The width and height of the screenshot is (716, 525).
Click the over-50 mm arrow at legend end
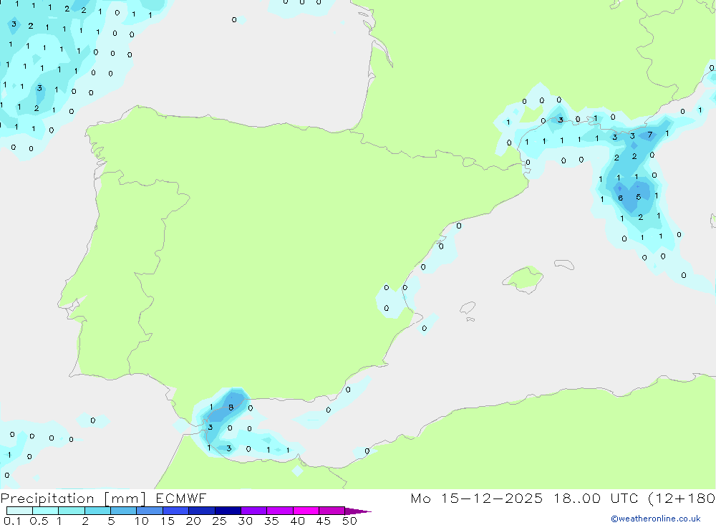358,511
